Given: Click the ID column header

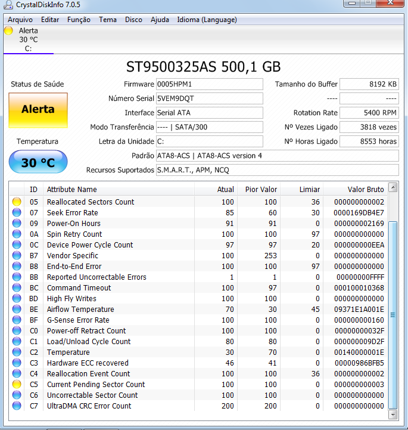Looking at the screenshot, I should 33,189.
